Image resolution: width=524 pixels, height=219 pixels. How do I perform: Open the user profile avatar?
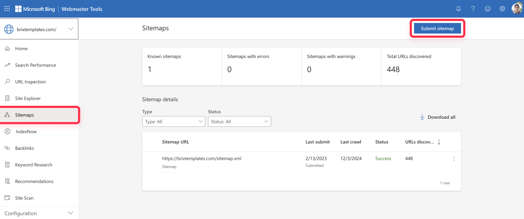(x=517, y=8)
